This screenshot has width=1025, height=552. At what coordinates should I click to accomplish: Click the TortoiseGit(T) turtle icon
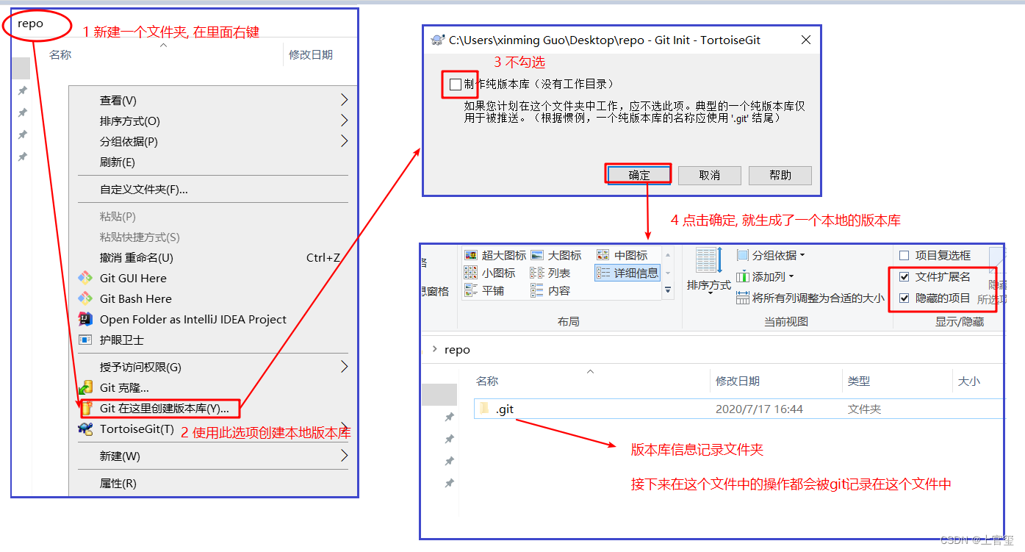point(86,429)
